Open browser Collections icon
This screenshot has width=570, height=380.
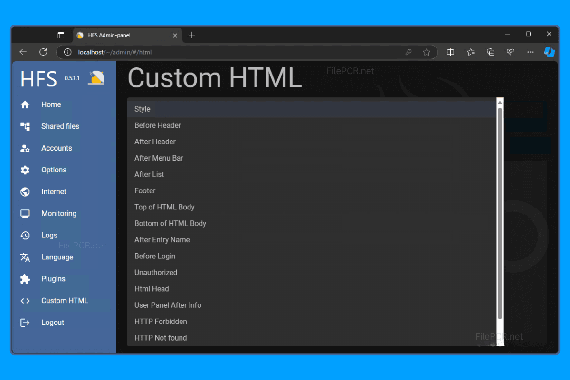491,52
